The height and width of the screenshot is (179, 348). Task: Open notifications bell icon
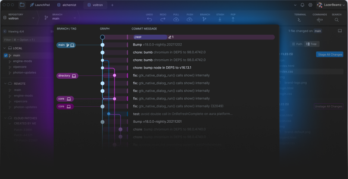pos(302,5)
